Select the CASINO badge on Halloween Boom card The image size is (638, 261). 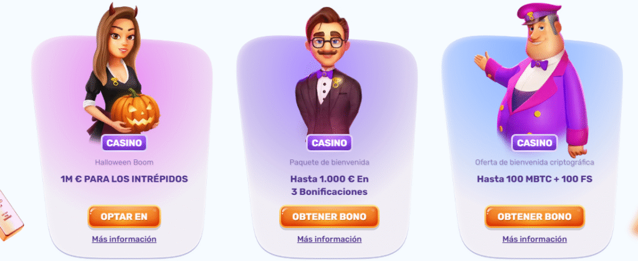pos(124,143)
